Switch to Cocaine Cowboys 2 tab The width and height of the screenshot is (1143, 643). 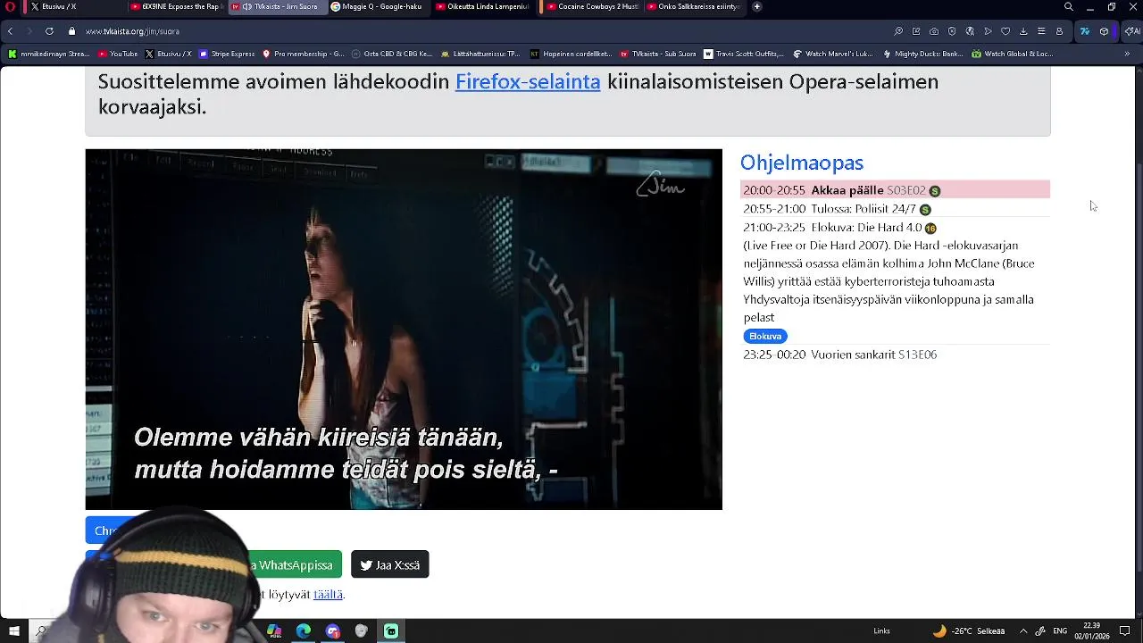pos(594,6)
